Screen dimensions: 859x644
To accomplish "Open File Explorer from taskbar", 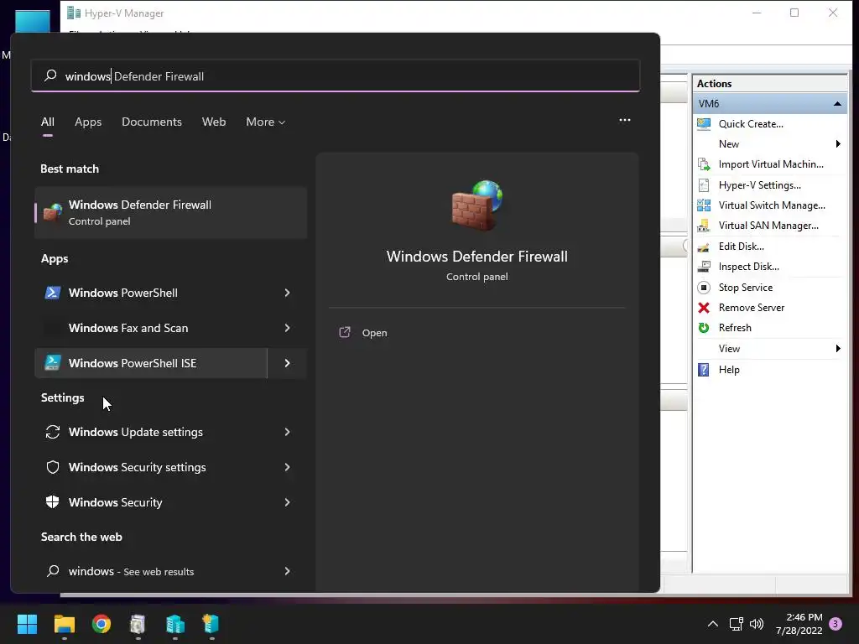I will point(65,624).
